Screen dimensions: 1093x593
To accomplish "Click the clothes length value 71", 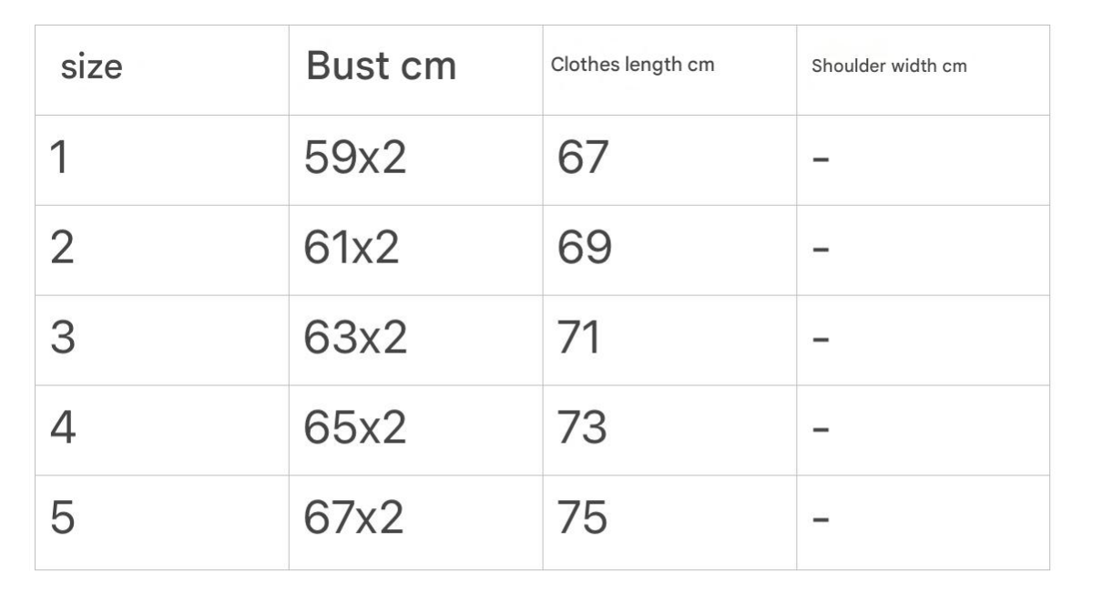I will tap(579, 340).
